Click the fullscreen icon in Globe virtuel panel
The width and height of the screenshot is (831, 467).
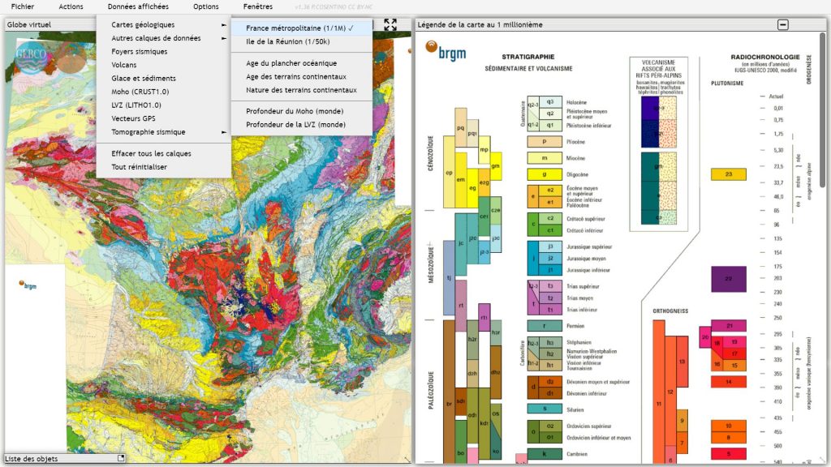click(390, 25)
